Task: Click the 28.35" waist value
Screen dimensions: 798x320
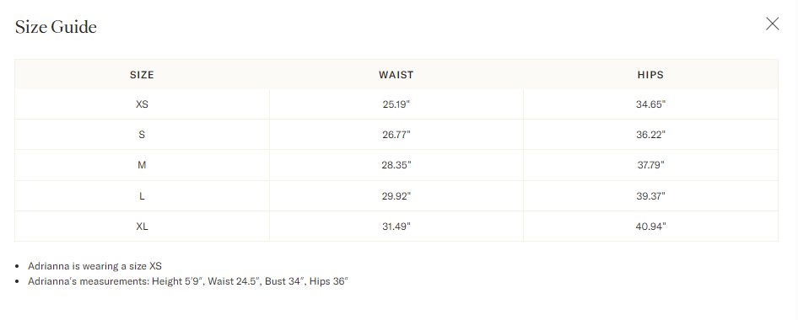Action: click(x=396, y=165)
